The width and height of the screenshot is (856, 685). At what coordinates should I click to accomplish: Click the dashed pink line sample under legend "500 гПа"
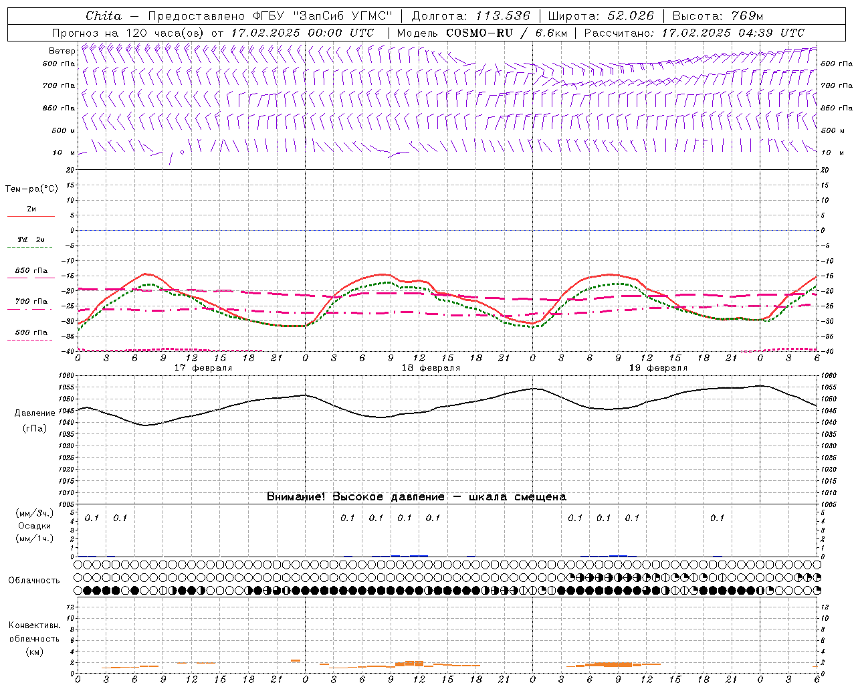pyautogui.click(x=31, y=340)
